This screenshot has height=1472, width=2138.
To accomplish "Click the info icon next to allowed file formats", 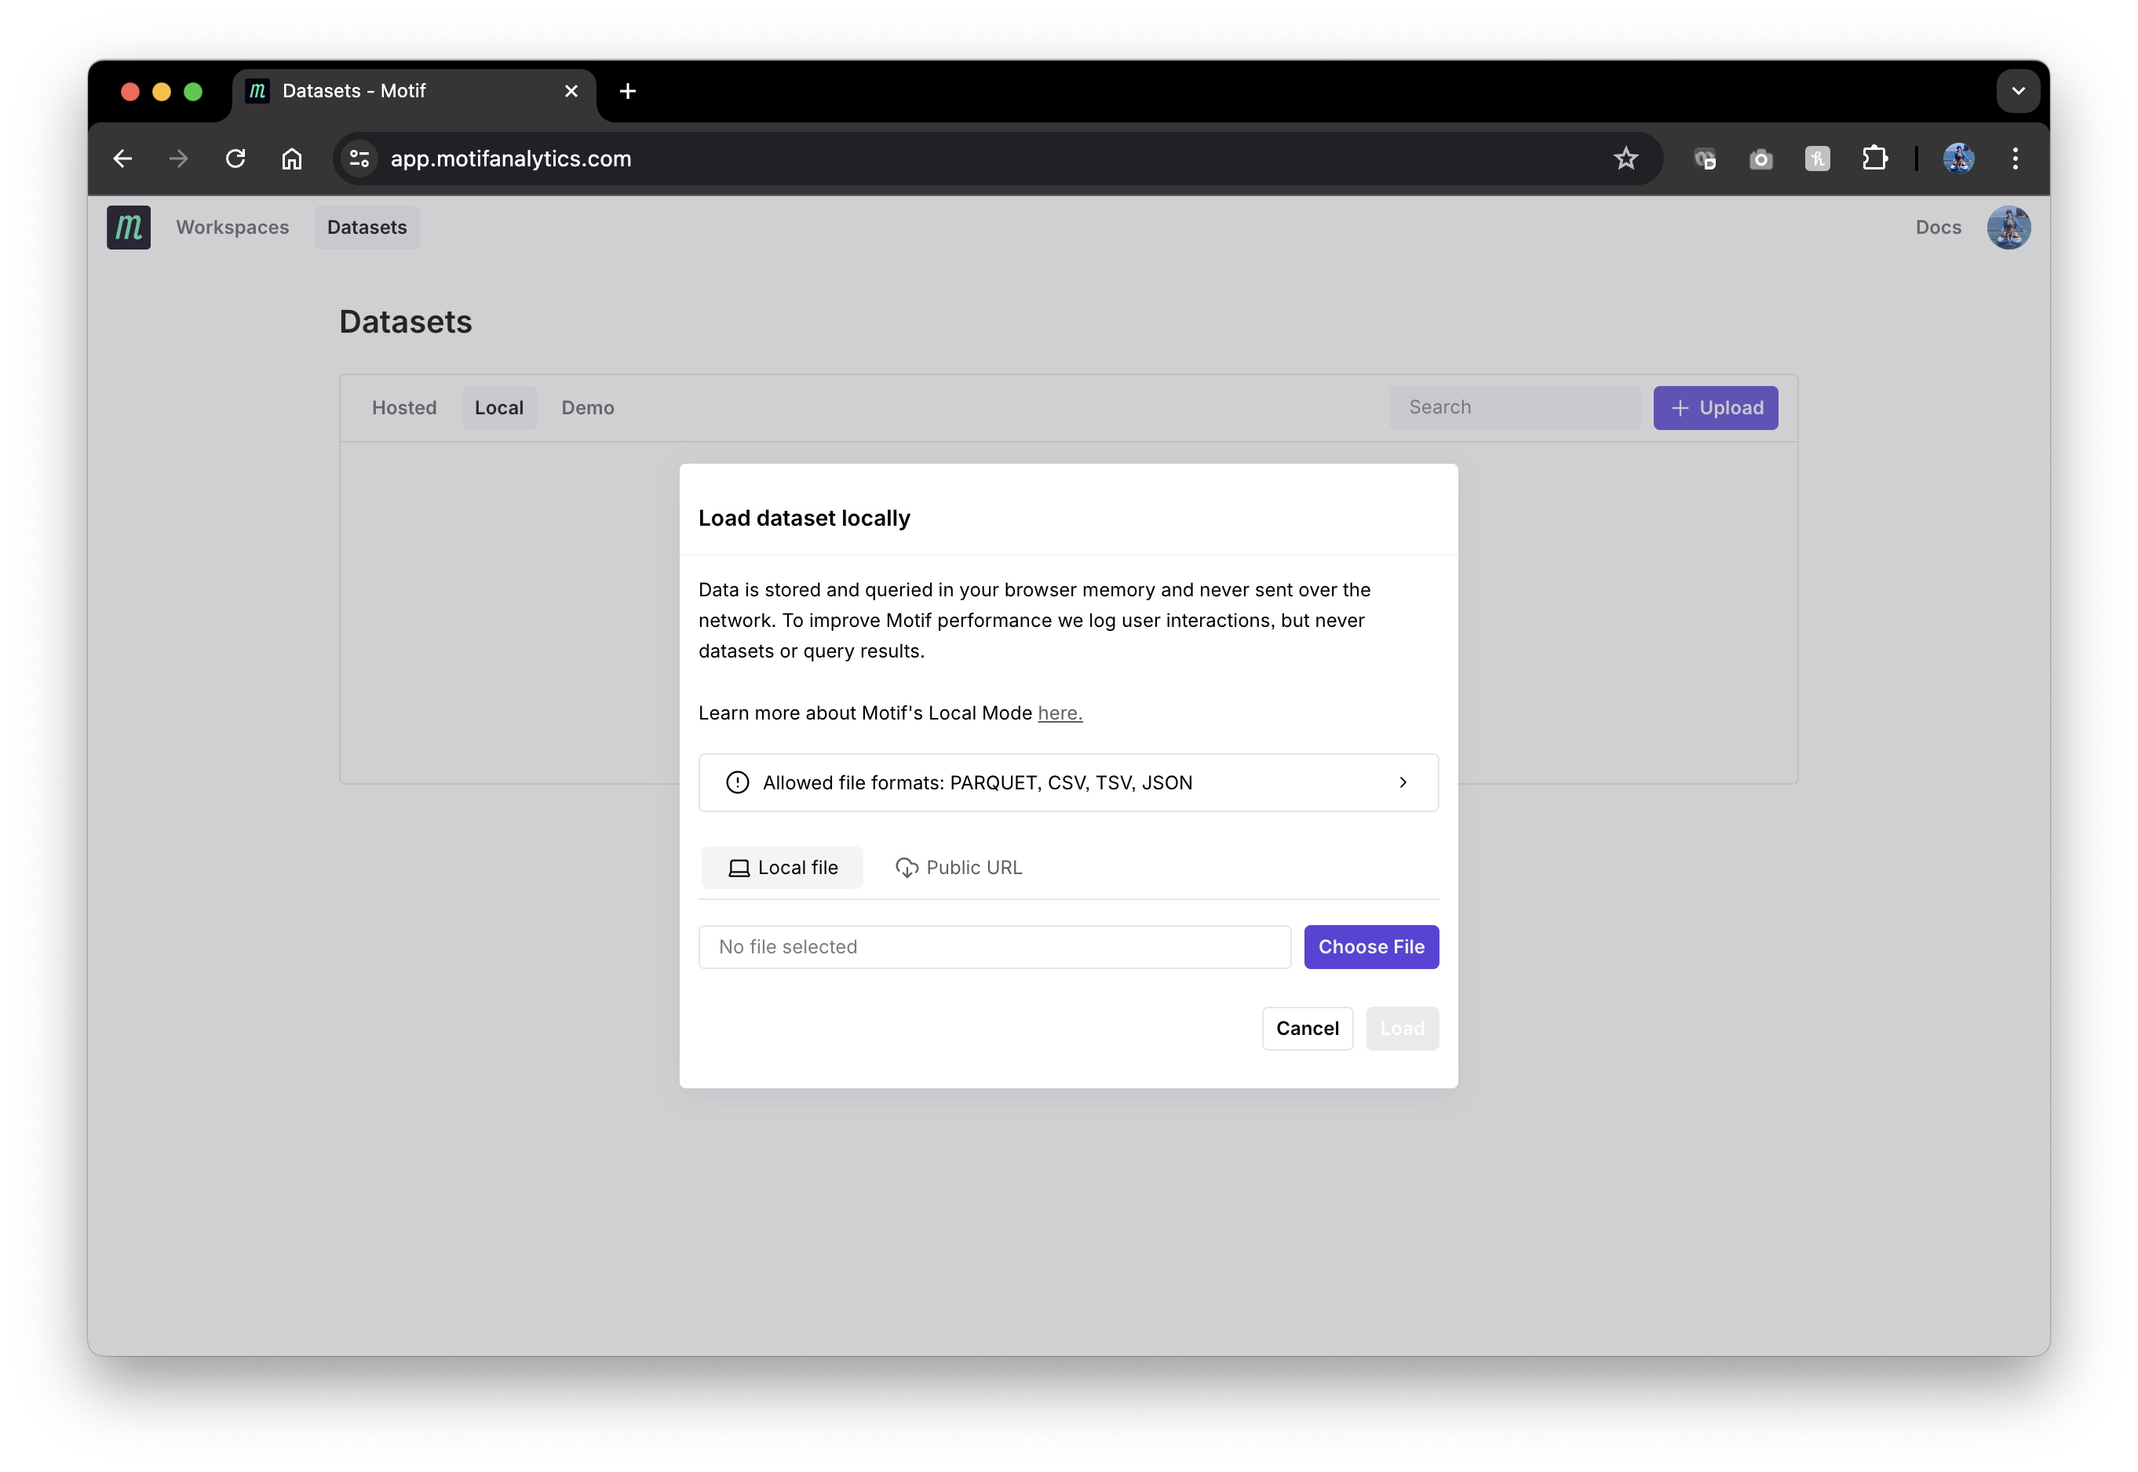I will [x=739, y=782].
